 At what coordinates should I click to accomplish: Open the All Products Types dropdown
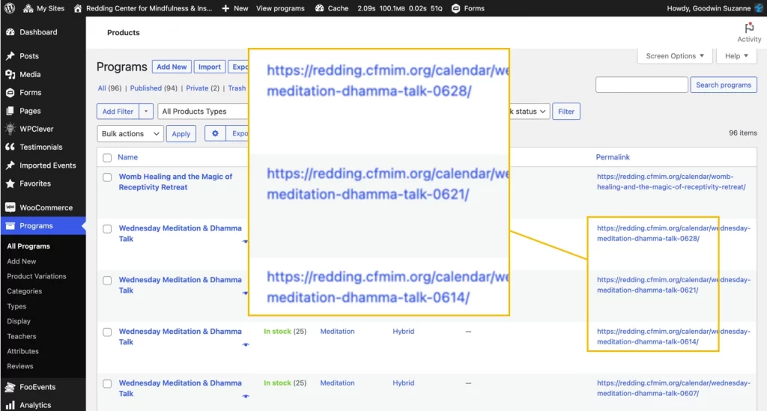coord(204,112)
